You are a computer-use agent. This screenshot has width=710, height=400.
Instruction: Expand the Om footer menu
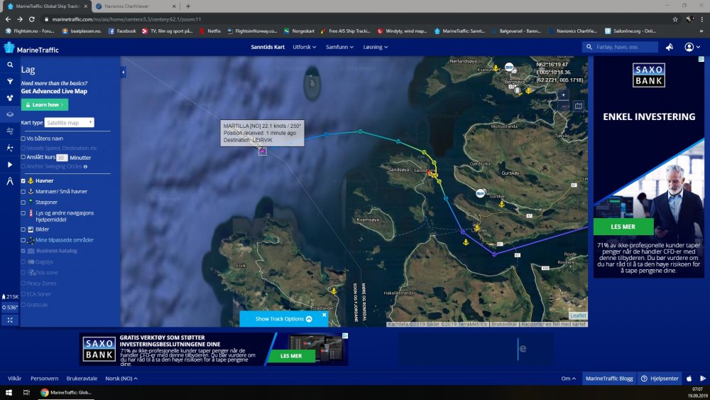568,379
